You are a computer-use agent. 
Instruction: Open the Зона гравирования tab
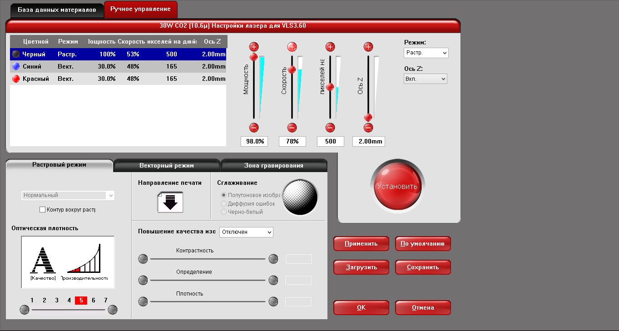pyautogui.click(x=274, y=166)
